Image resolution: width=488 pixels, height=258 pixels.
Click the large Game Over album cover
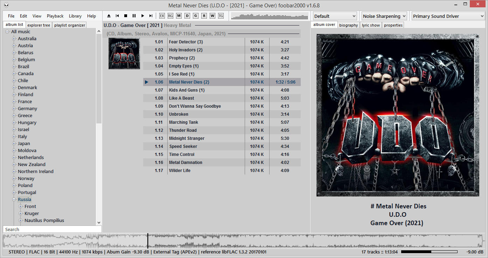coord(398,115)
